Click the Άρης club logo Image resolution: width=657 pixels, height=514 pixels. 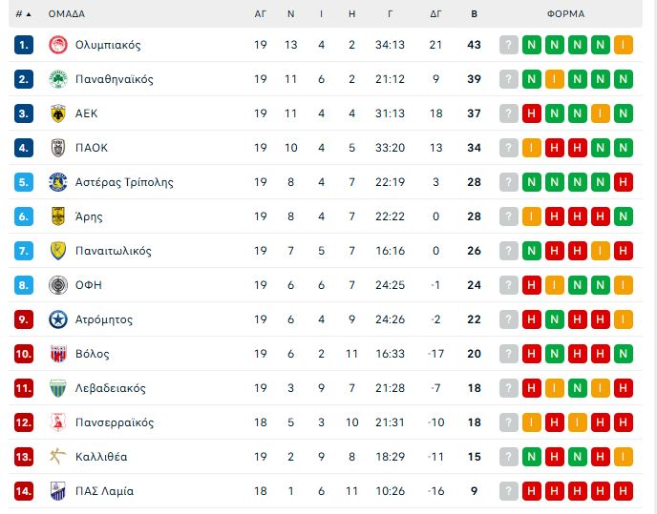[57, 216]
